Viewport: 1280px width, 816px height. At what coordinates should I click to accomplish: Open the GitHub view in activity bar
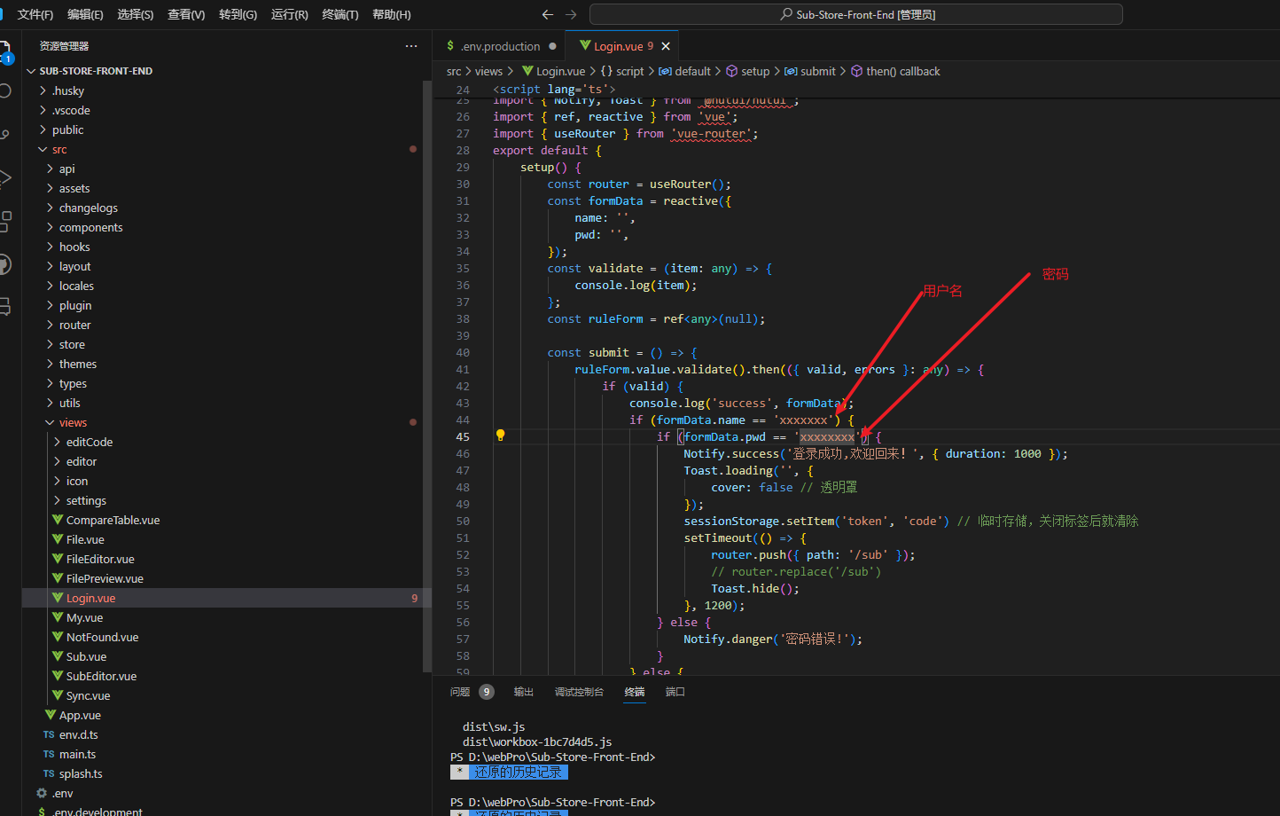(x=4, y=264)
